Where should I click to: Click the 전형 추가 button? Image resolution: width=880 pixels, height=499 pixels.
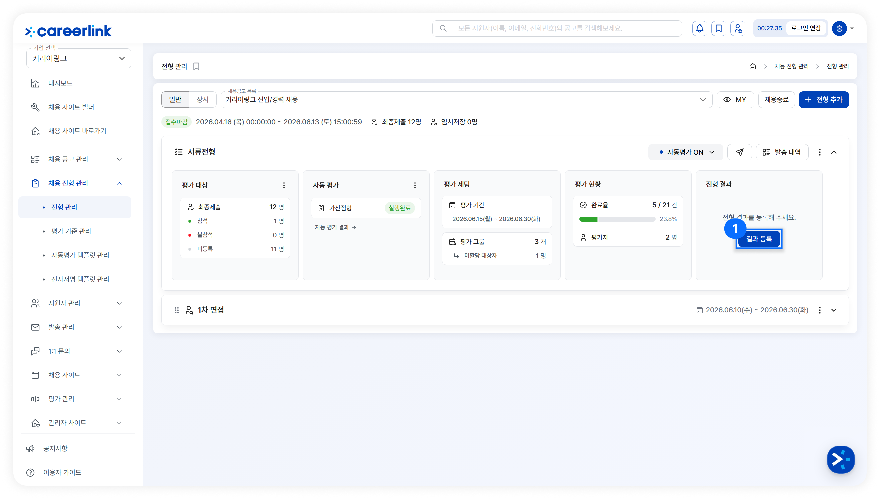823,100
